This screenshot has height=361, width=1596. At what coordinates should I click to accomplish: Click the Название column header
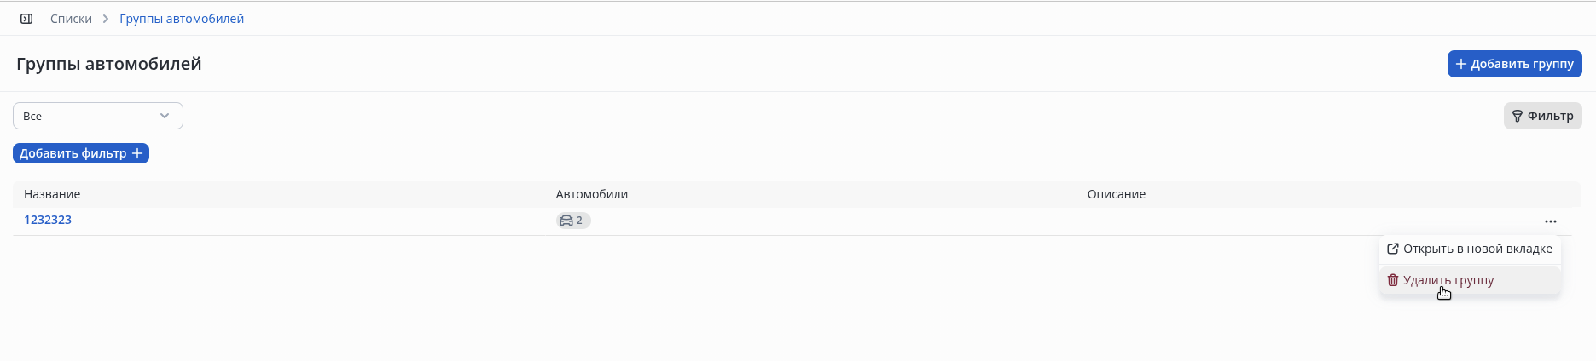[52, 194]
